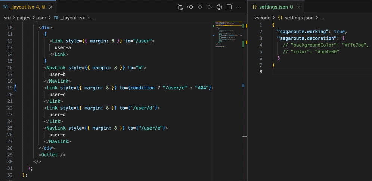The height and width of the screenshot is (181, 372).
Task: Switch to the settings.json tab
Action: pyautogui.click(x=276, y=7)
